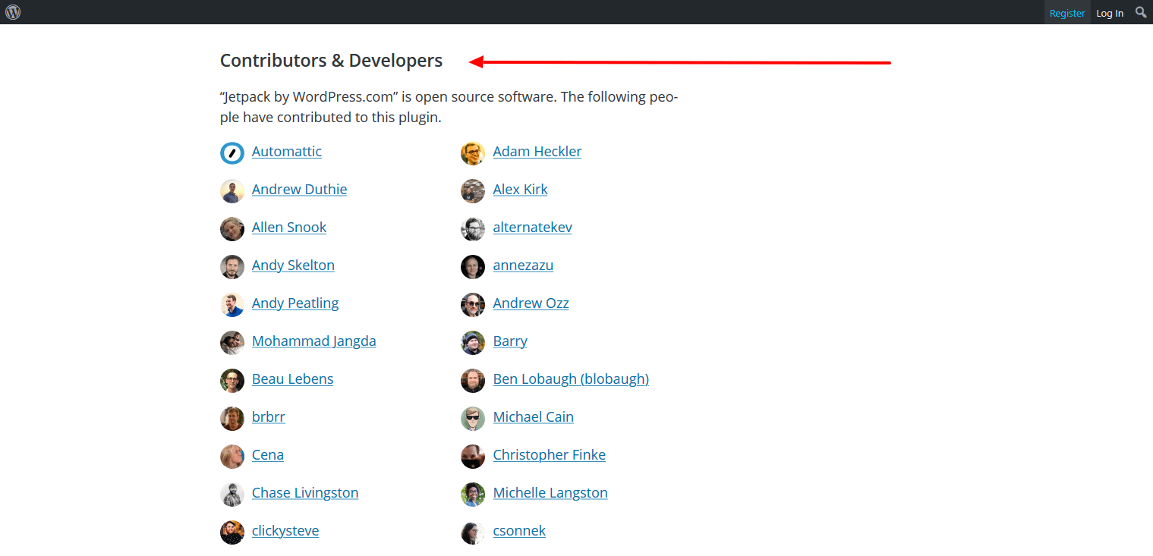Click Barry's avatar
This screenshot has height=556, width=1153.
(x=473, y=342)
